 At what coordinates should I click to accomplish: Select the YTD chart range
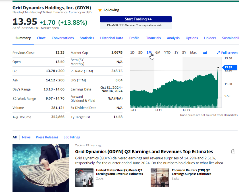167,52
